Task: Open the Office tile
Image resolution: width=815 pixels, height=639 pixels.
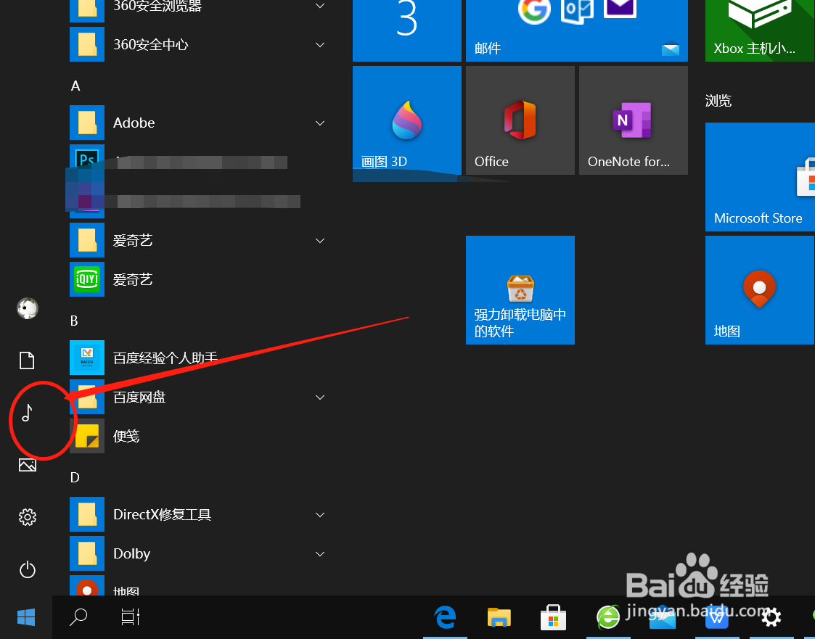Action: pos(520,120)
